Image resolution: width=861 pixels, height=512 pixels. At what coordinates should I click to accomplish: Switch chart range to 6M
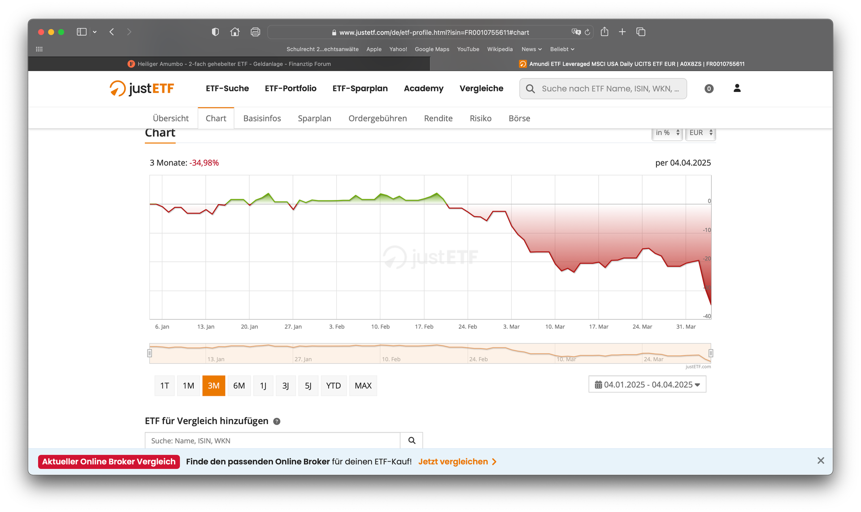pos(239,386)
